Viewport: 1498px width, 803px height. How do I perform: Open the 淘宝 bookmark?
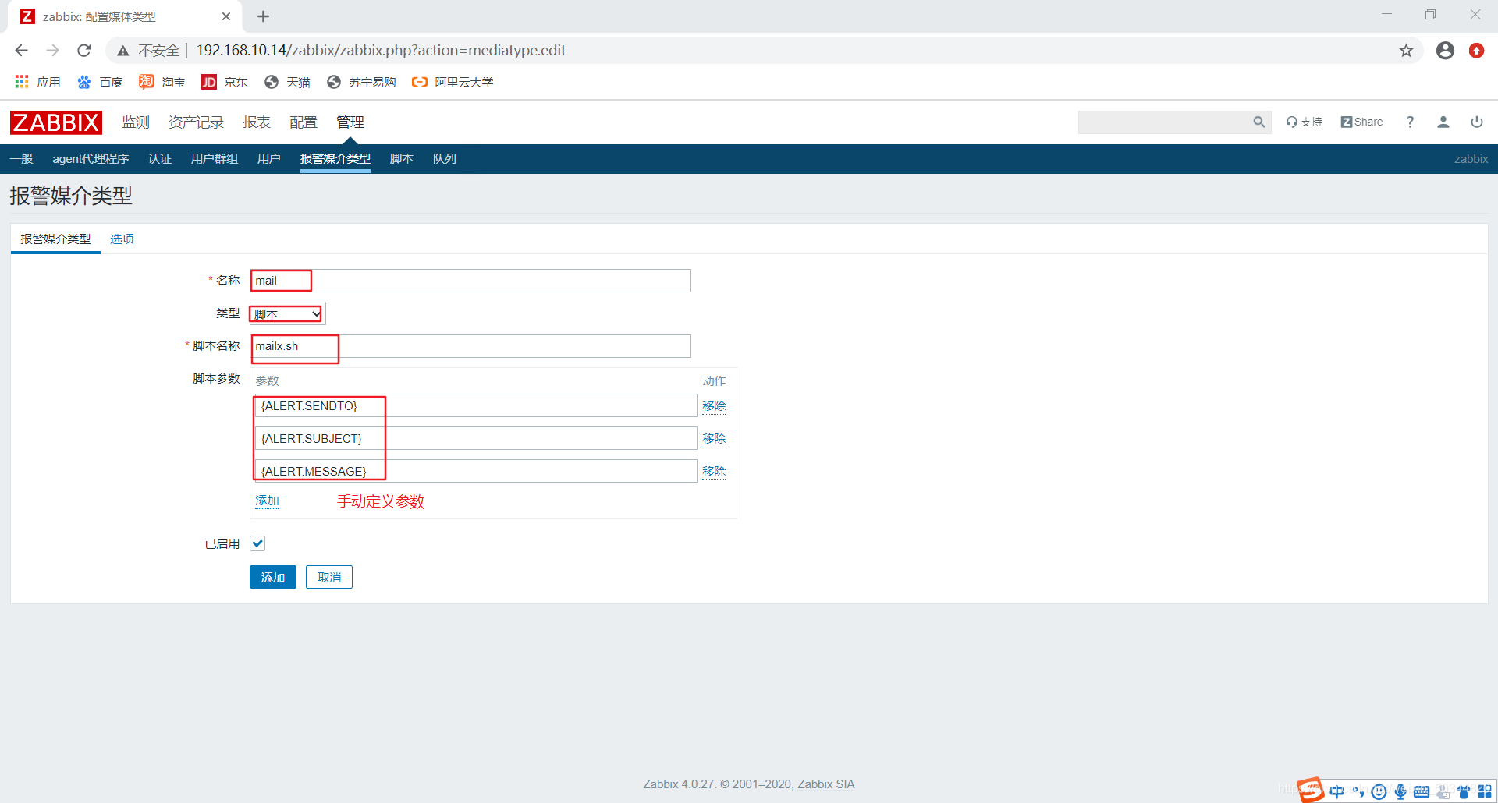[162, 82]
